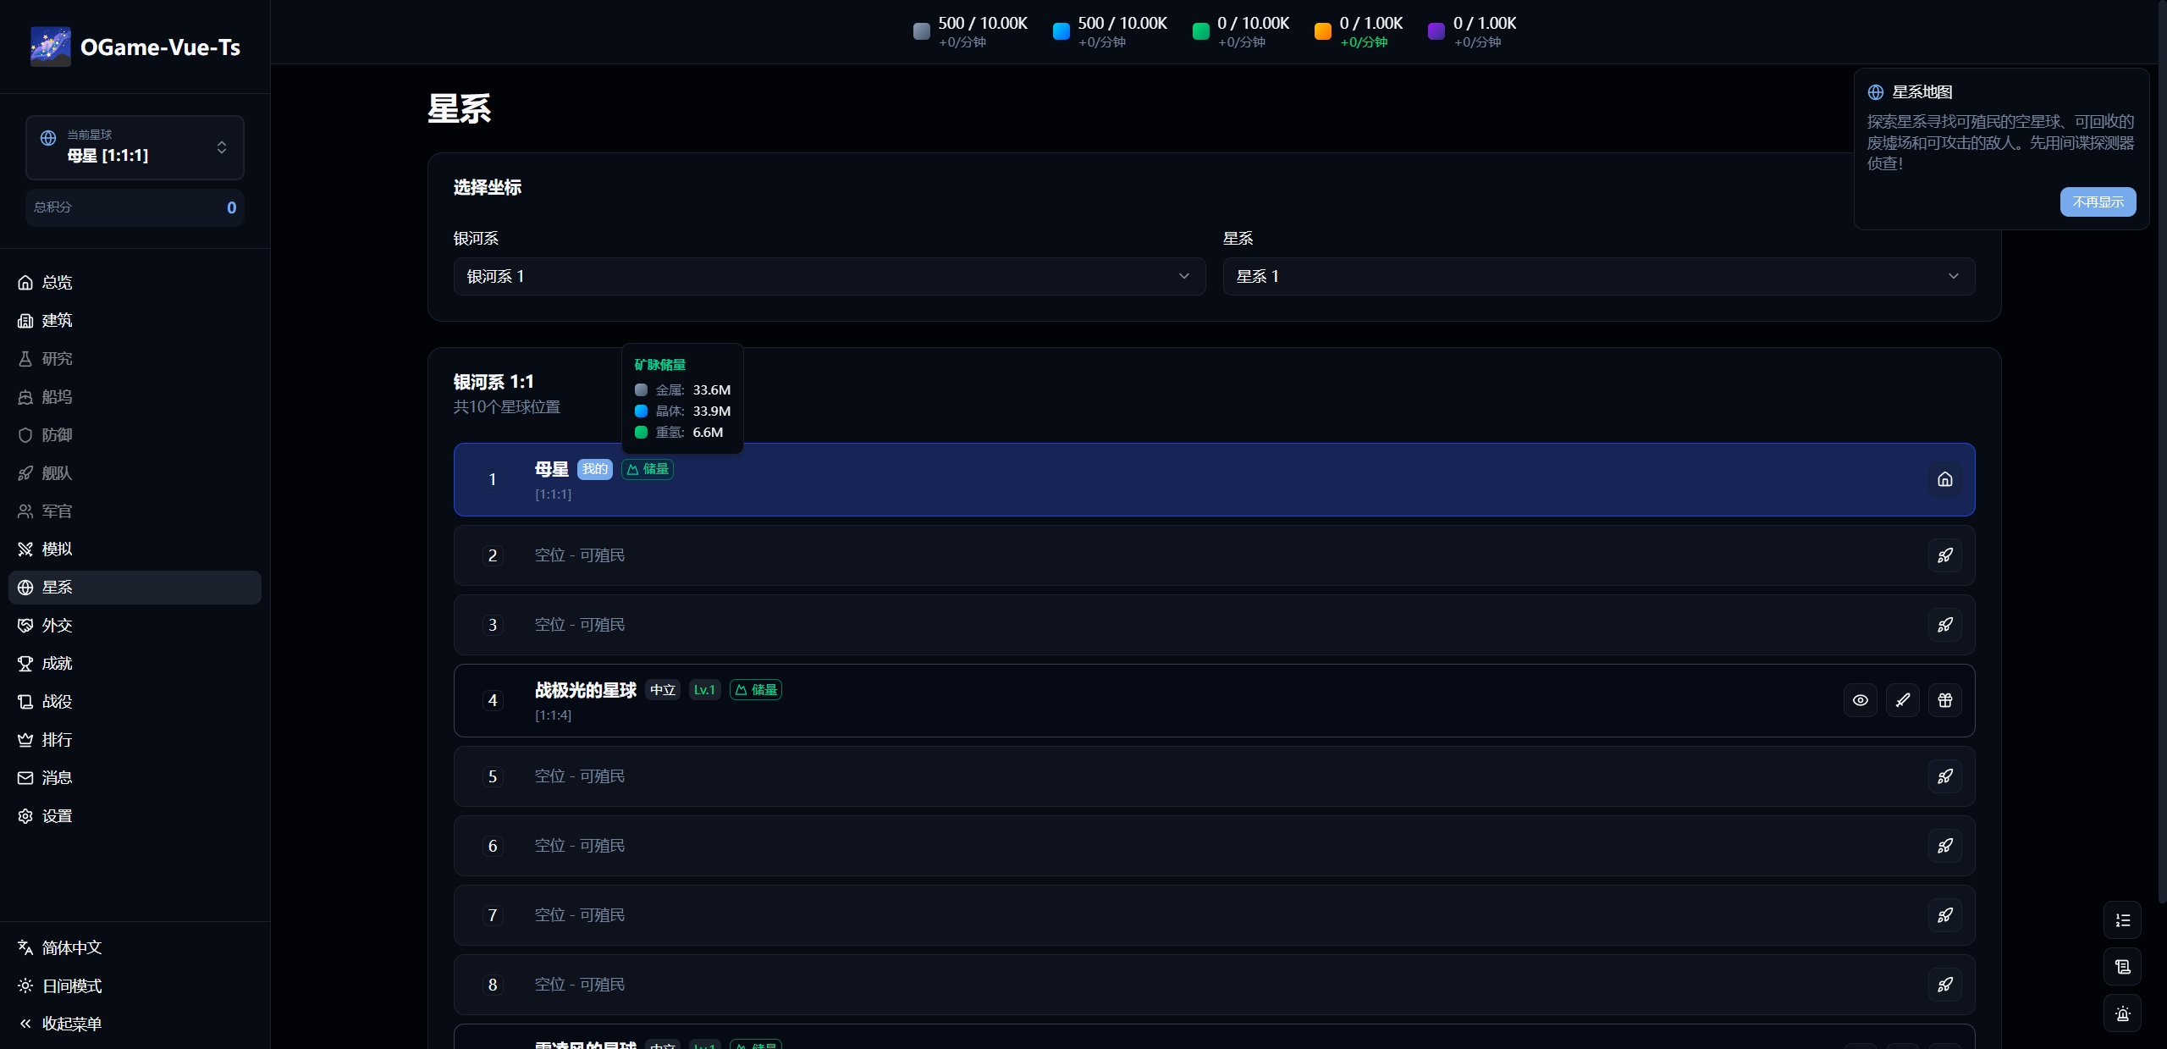Open the alert siren floating button
Viewport: 2167px width, 1049px height.
[2122, 1013]
